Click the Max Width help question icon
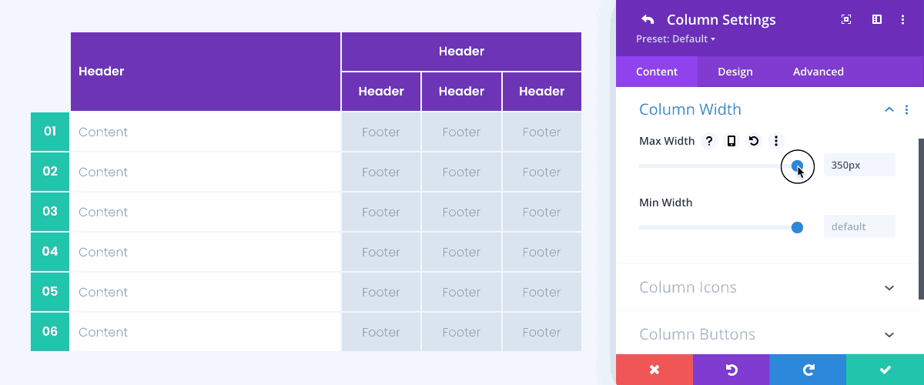 coord(709,141)
